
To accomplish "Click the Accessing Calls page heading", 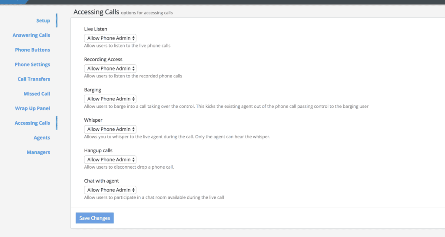I will 96,12.
